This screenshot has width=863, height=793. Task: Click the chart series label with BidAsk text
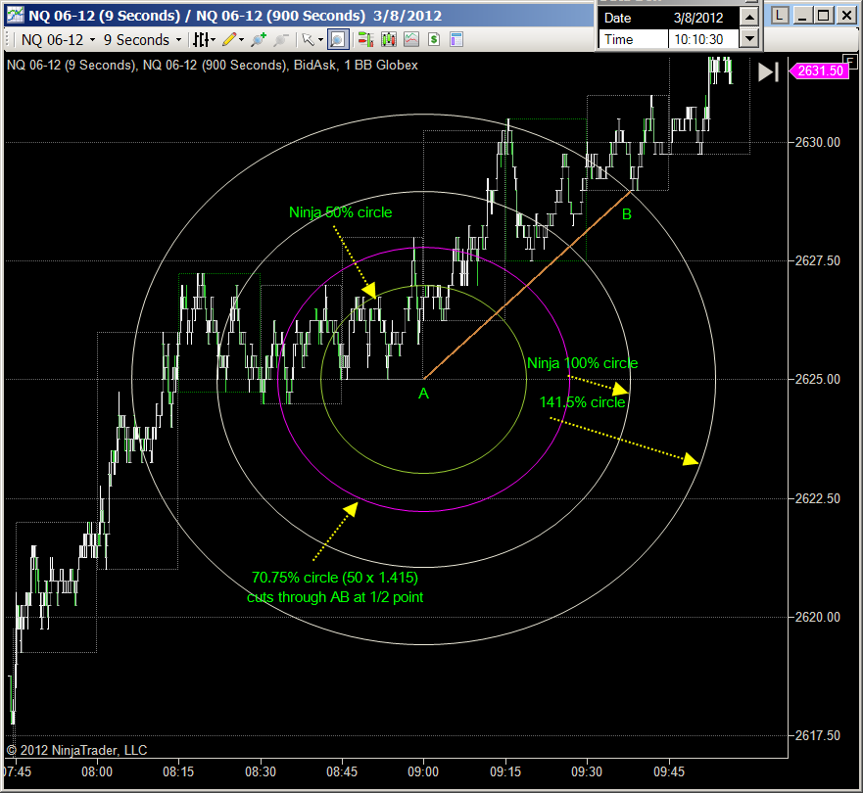click(212, 65)
